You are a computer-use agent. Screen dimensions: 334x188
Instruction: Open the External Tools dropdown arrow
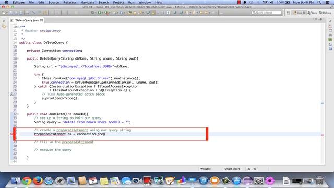(110, 13)
